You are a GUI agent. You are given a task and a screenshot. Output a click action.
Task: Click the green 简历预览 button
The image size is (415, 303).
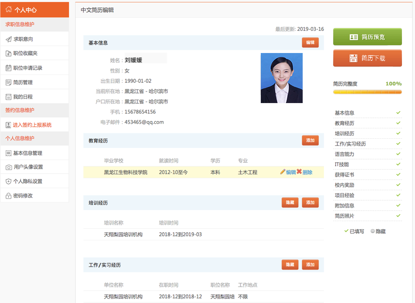click(367, 37)
